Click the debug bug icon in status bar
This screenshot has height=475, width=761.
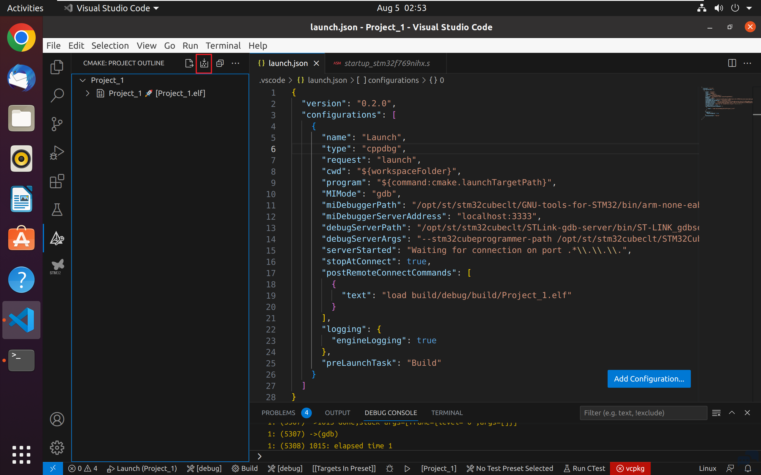(390, 468)
